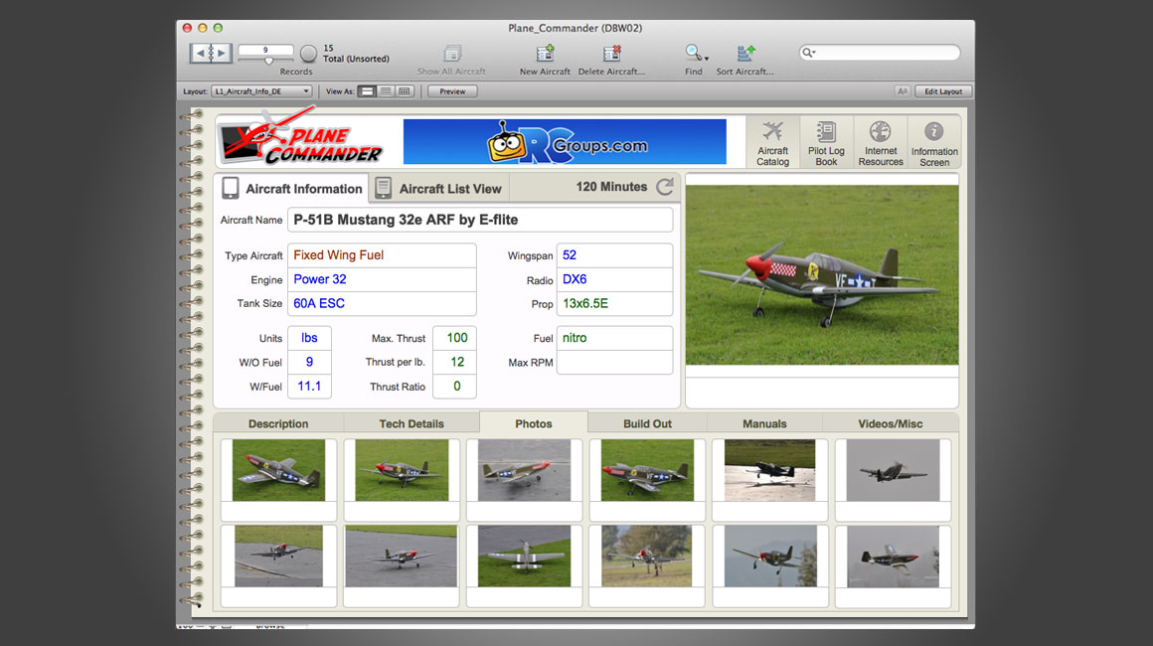Select the first photo thumbnail in the bottom row
The height and width of the screenshot is (646, 1153).
[x=278, y=556]
